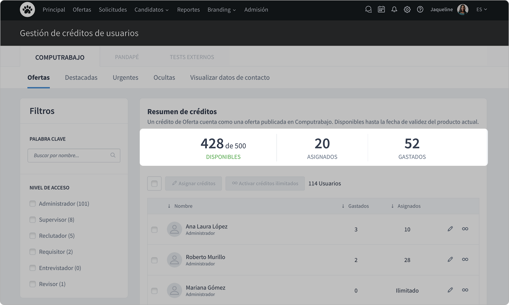Open the ES language selector

click(x=482, y=9)
